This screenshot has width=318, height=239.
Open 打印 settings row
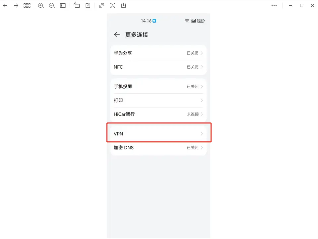(x=158, y=100)
